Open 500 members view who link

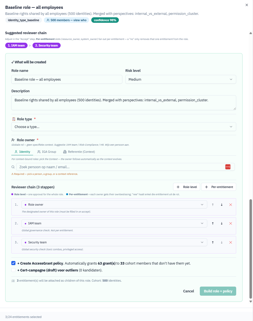[x=66, y=20]
